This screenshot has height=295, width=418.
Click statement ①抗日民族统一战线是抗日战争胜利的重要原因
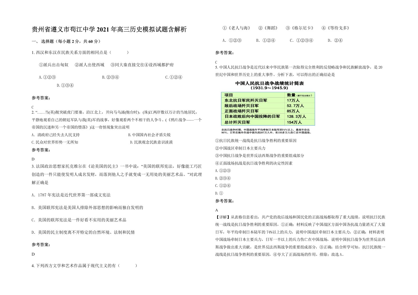pos(256,141)
